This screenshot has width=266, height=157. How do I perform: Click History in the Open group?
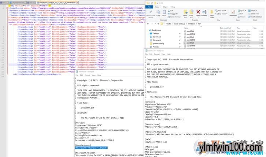[241, 17]
